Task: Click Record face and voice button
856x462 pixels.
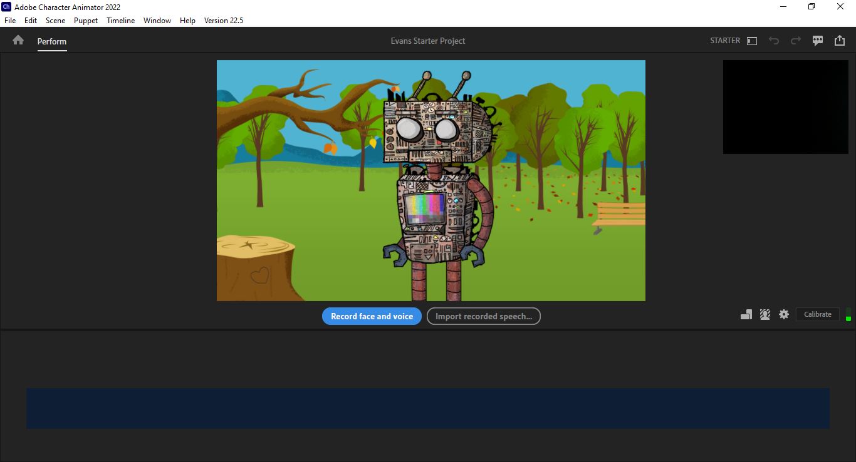Action: pos(372,316)
